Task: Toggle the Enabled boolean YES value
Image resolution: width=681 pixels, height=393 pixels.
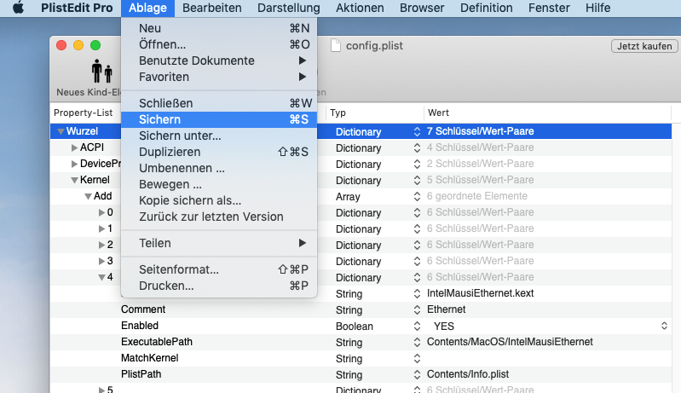Action: pyautogui.click(x=446, y=327)
